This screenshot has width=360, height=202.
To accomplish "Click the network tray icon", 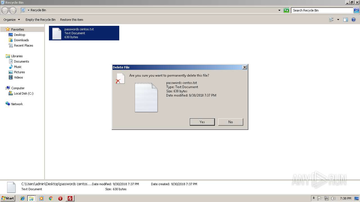I will 327,198.
